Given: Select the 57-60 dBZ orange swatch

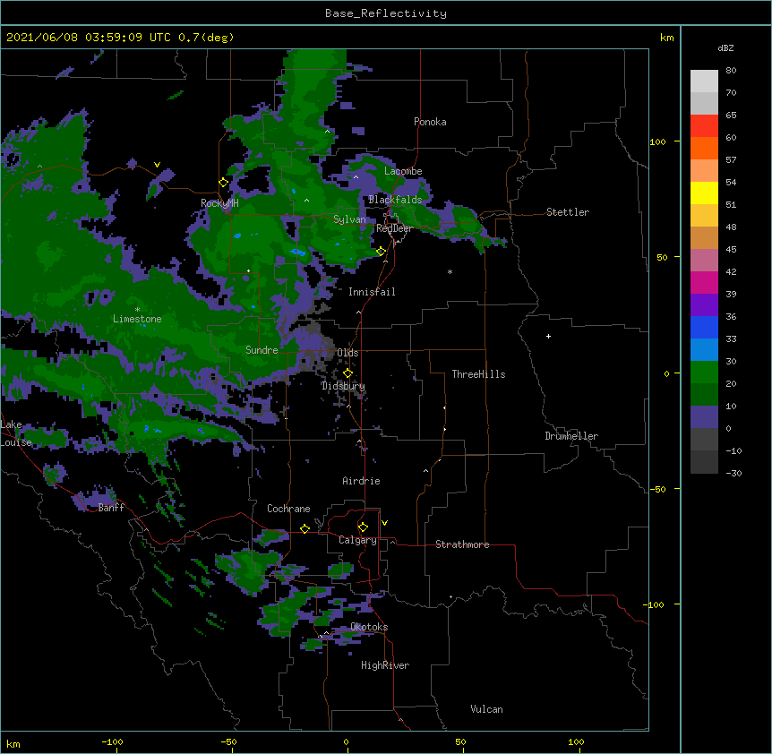Looking at the screenshot, I should [x=704, y=148].
